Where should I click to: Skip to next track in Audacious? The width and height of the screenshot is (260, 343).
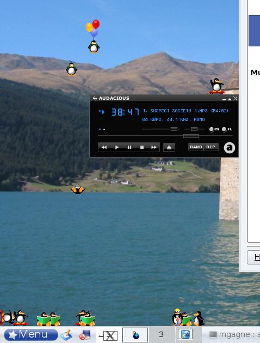click(154, 147)
